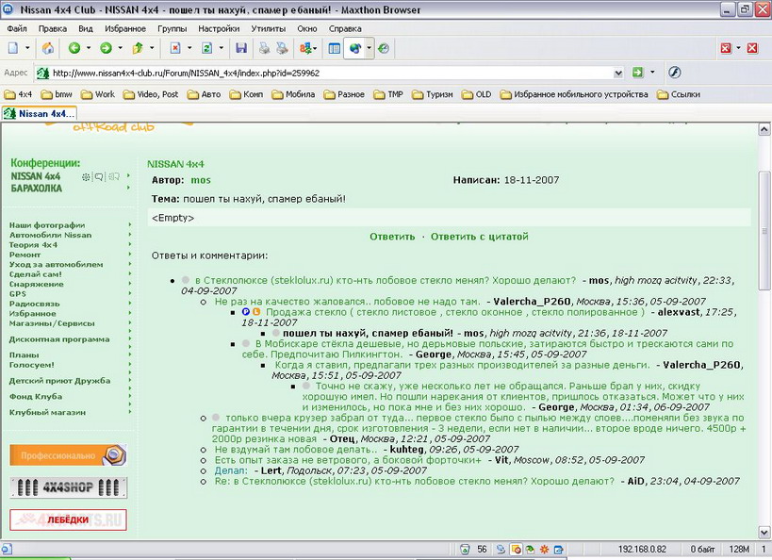Click the round blue f icon
772x560 pixels.
pos(675,73)
